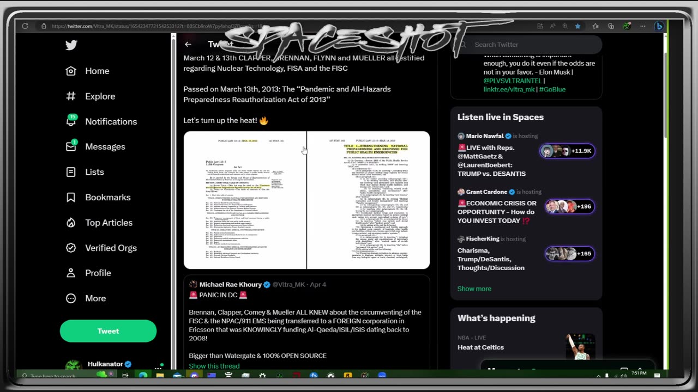Viewport: 698px width, 392px height.
Task: Open the settings gear icon in taskbar
Action: 262,376
